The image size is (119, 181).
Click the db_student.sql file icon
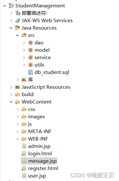[31, 72]
